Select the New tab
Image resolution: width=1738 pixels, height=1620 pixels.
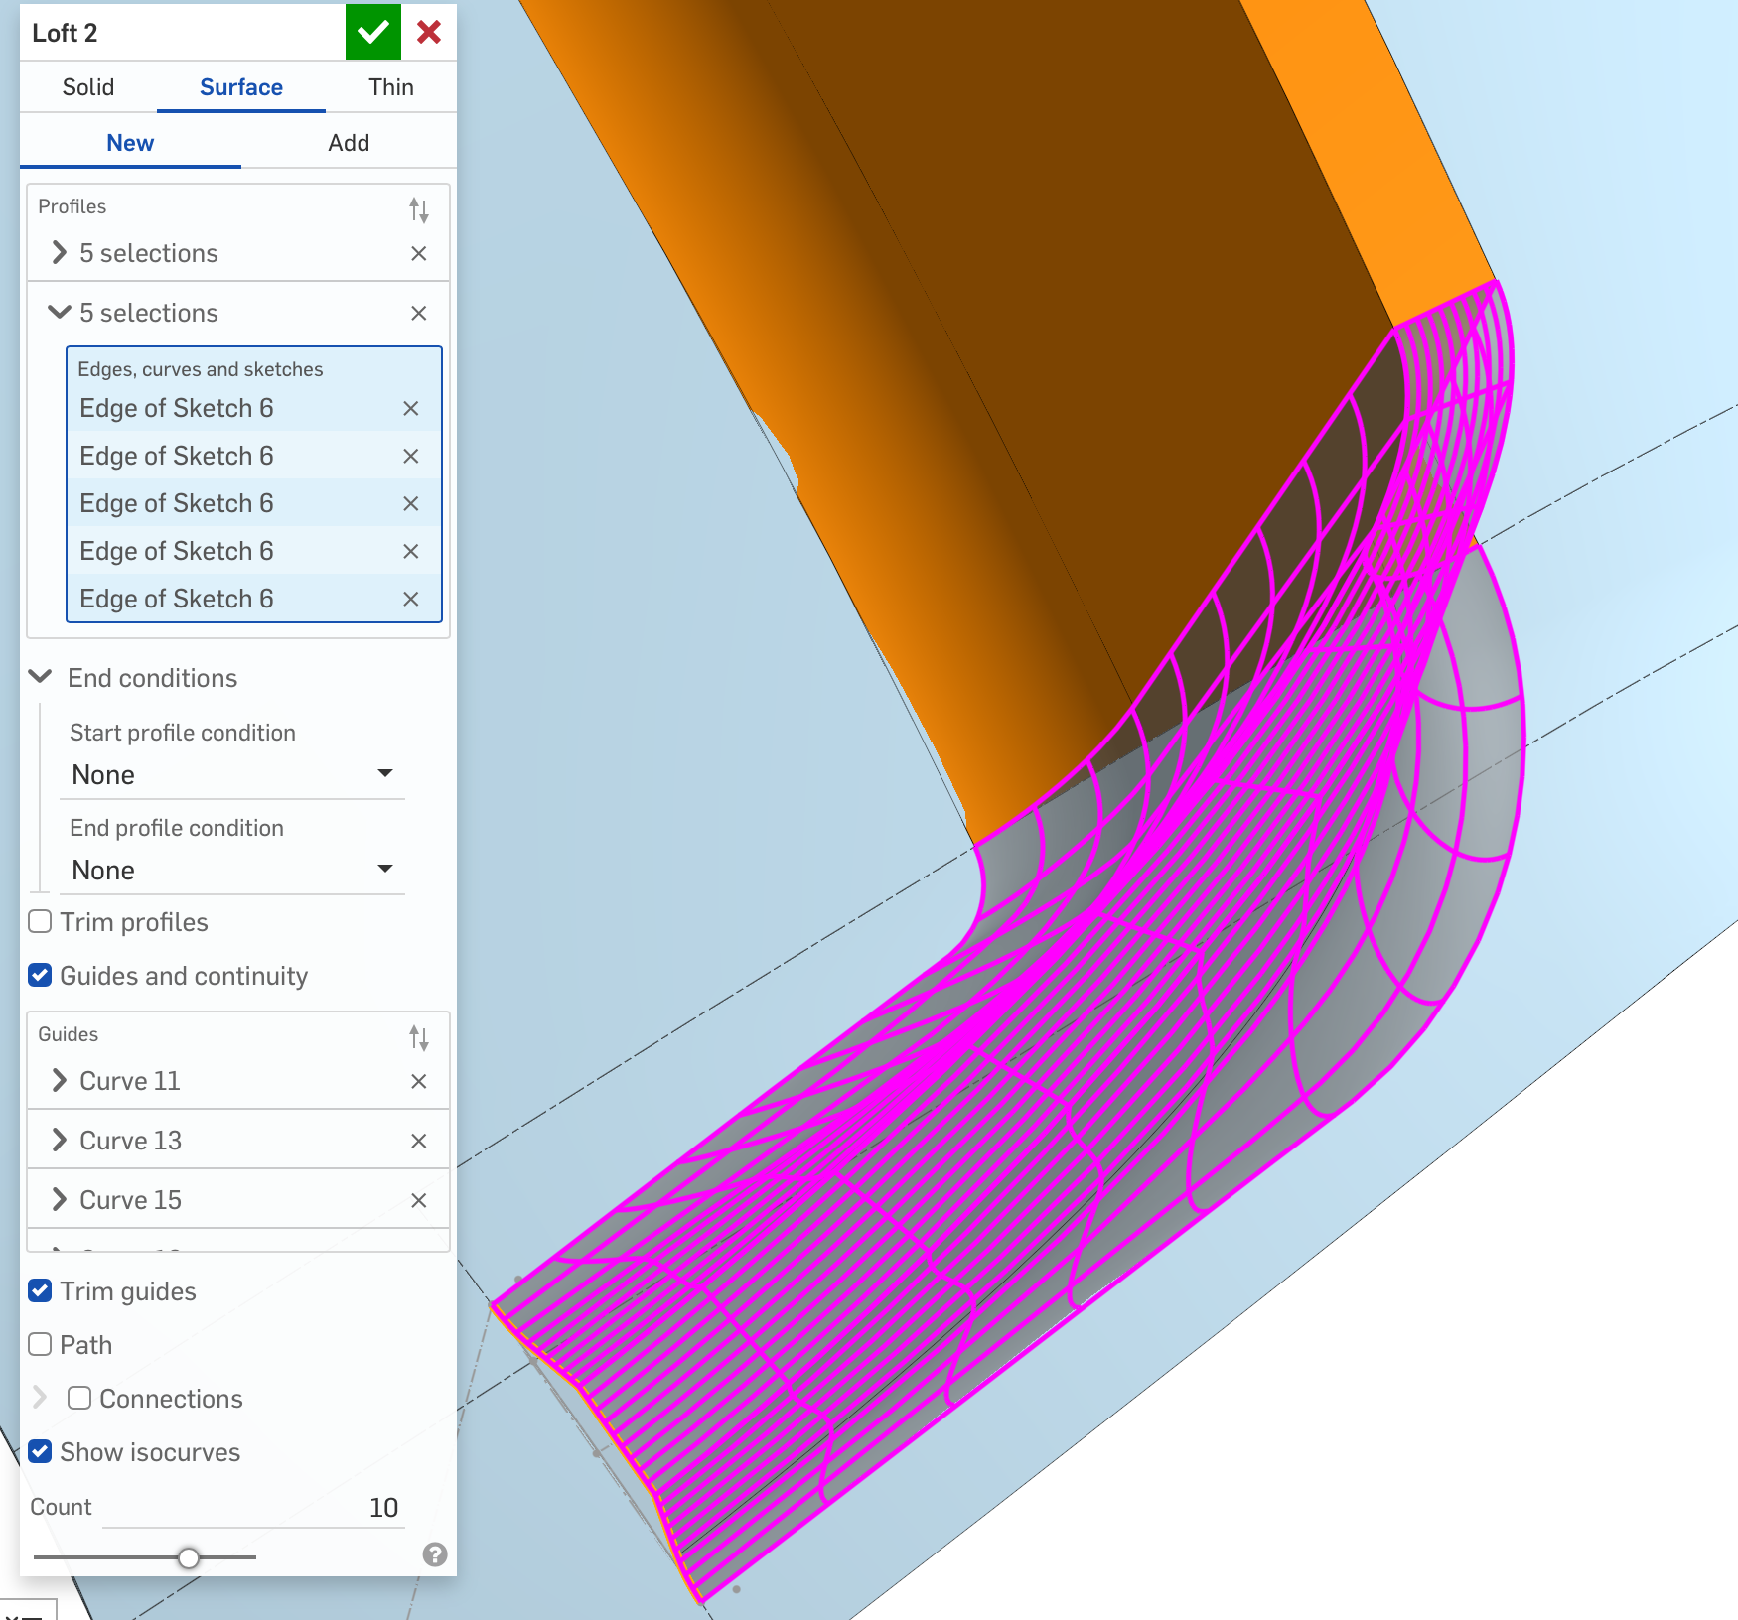[x=130, y=143]
